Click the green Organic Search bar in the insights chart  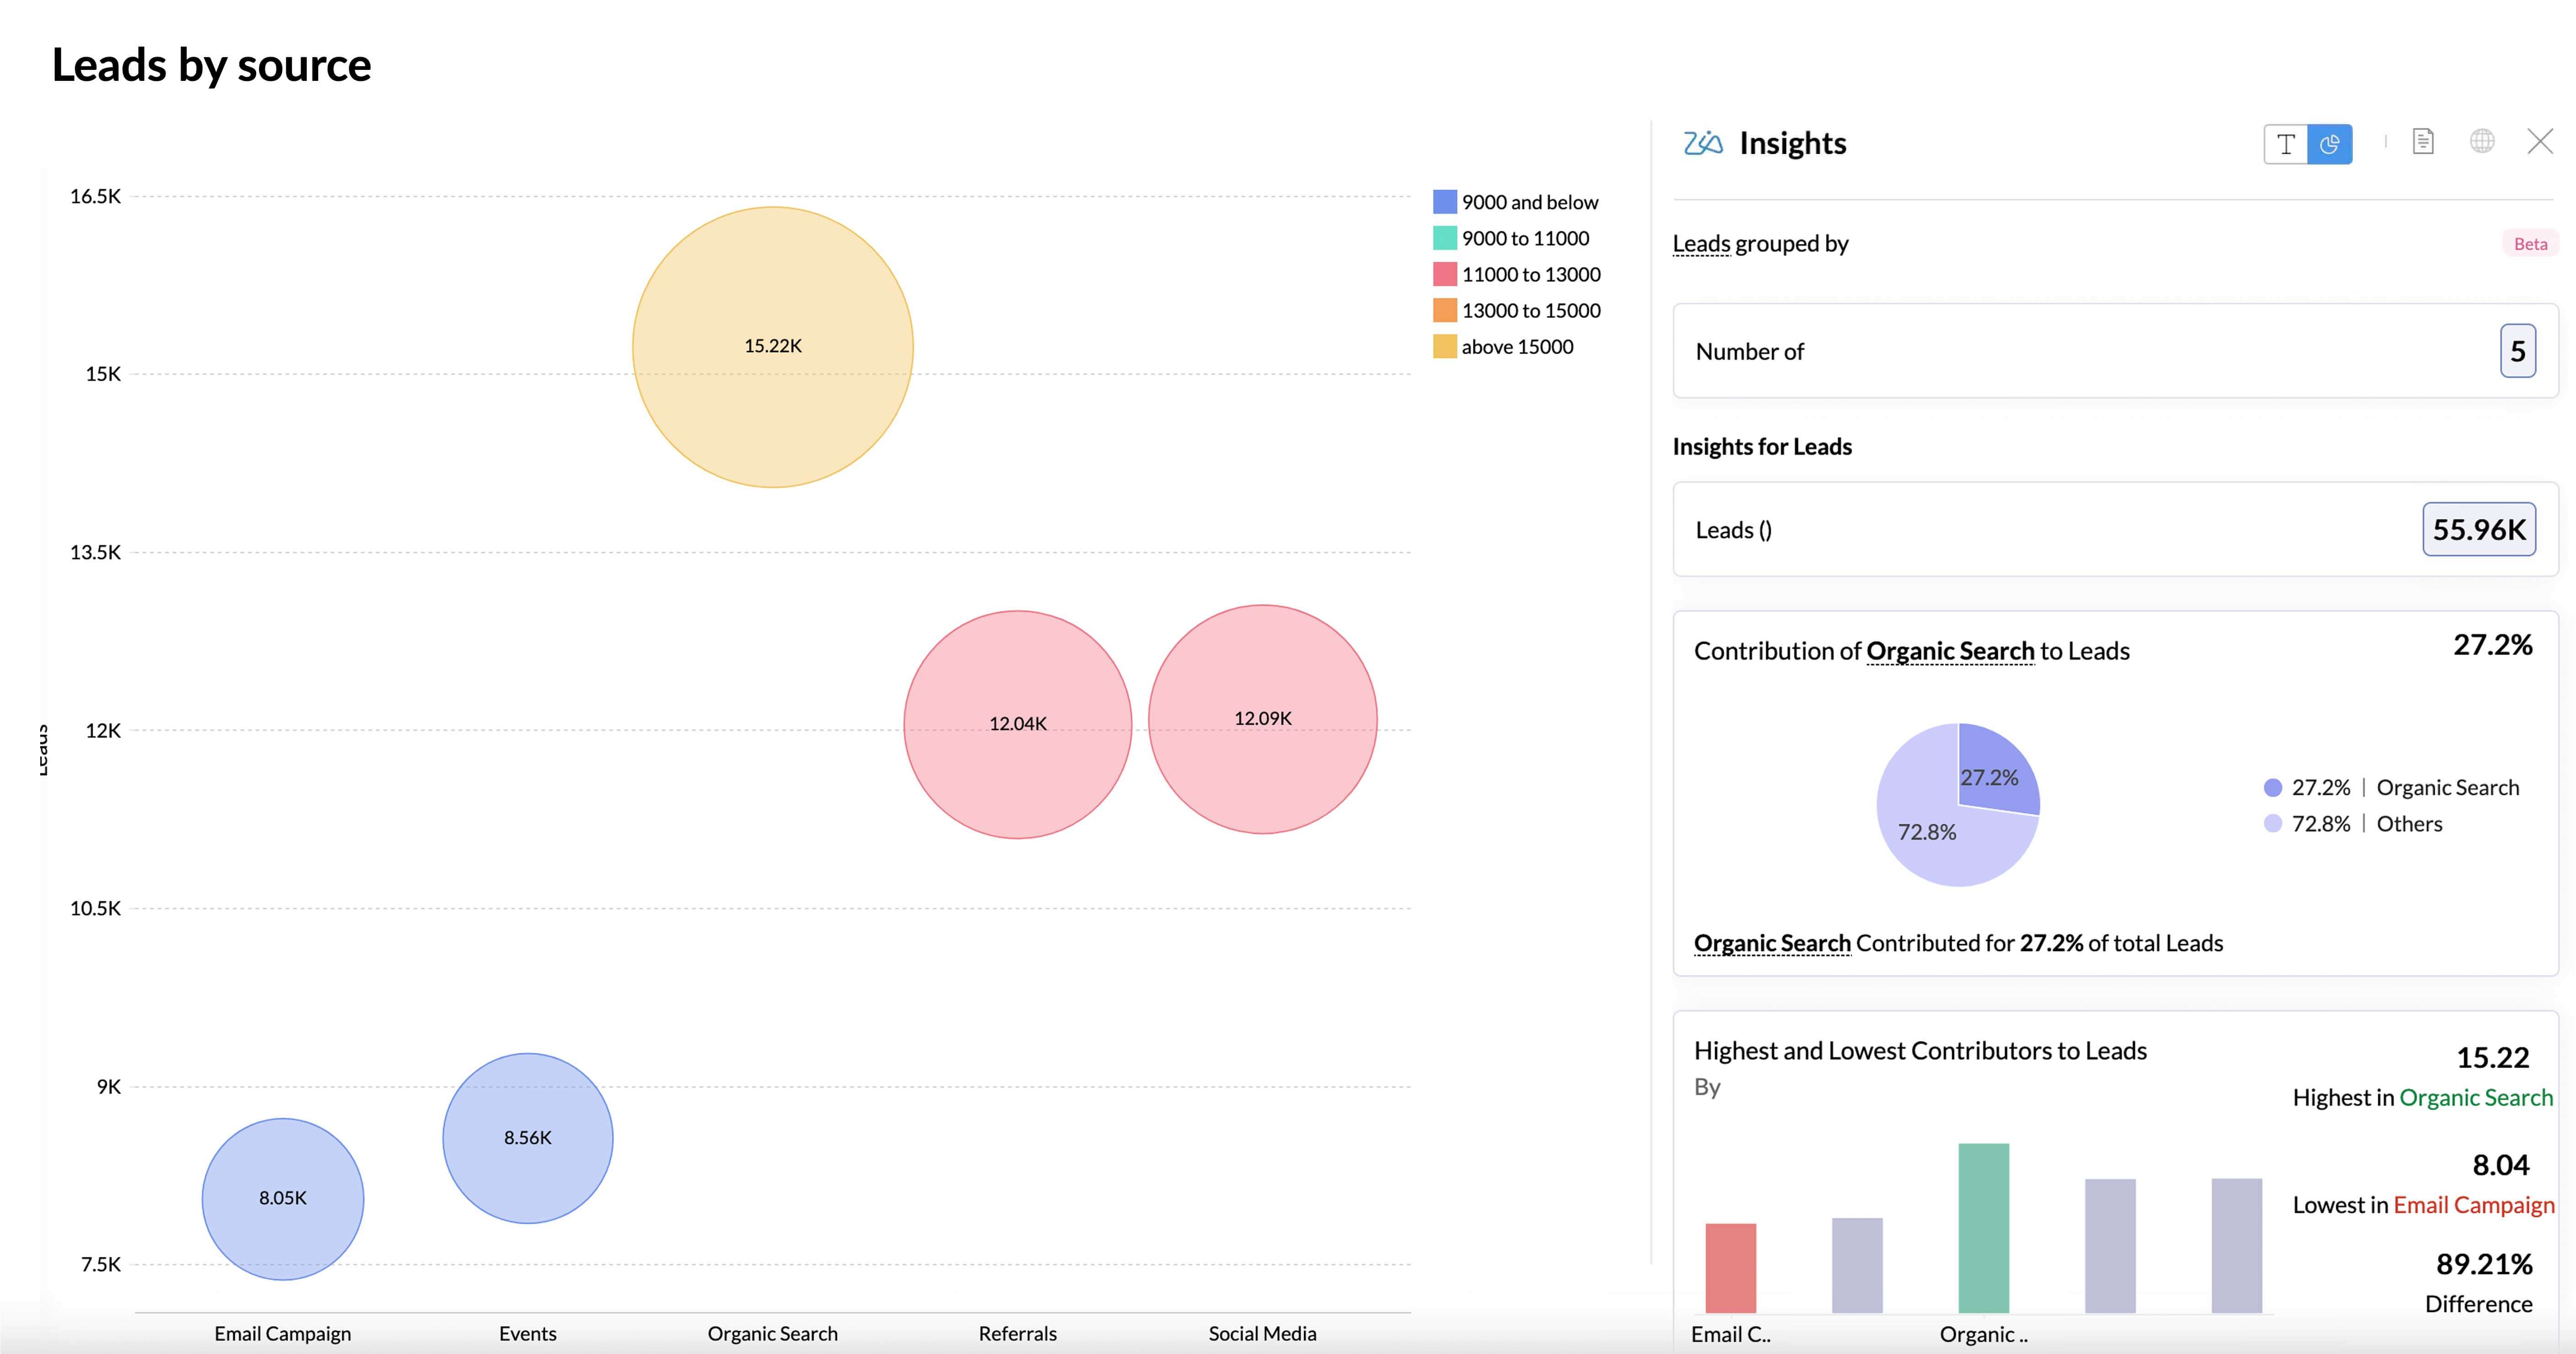tap(1984, 1228)
